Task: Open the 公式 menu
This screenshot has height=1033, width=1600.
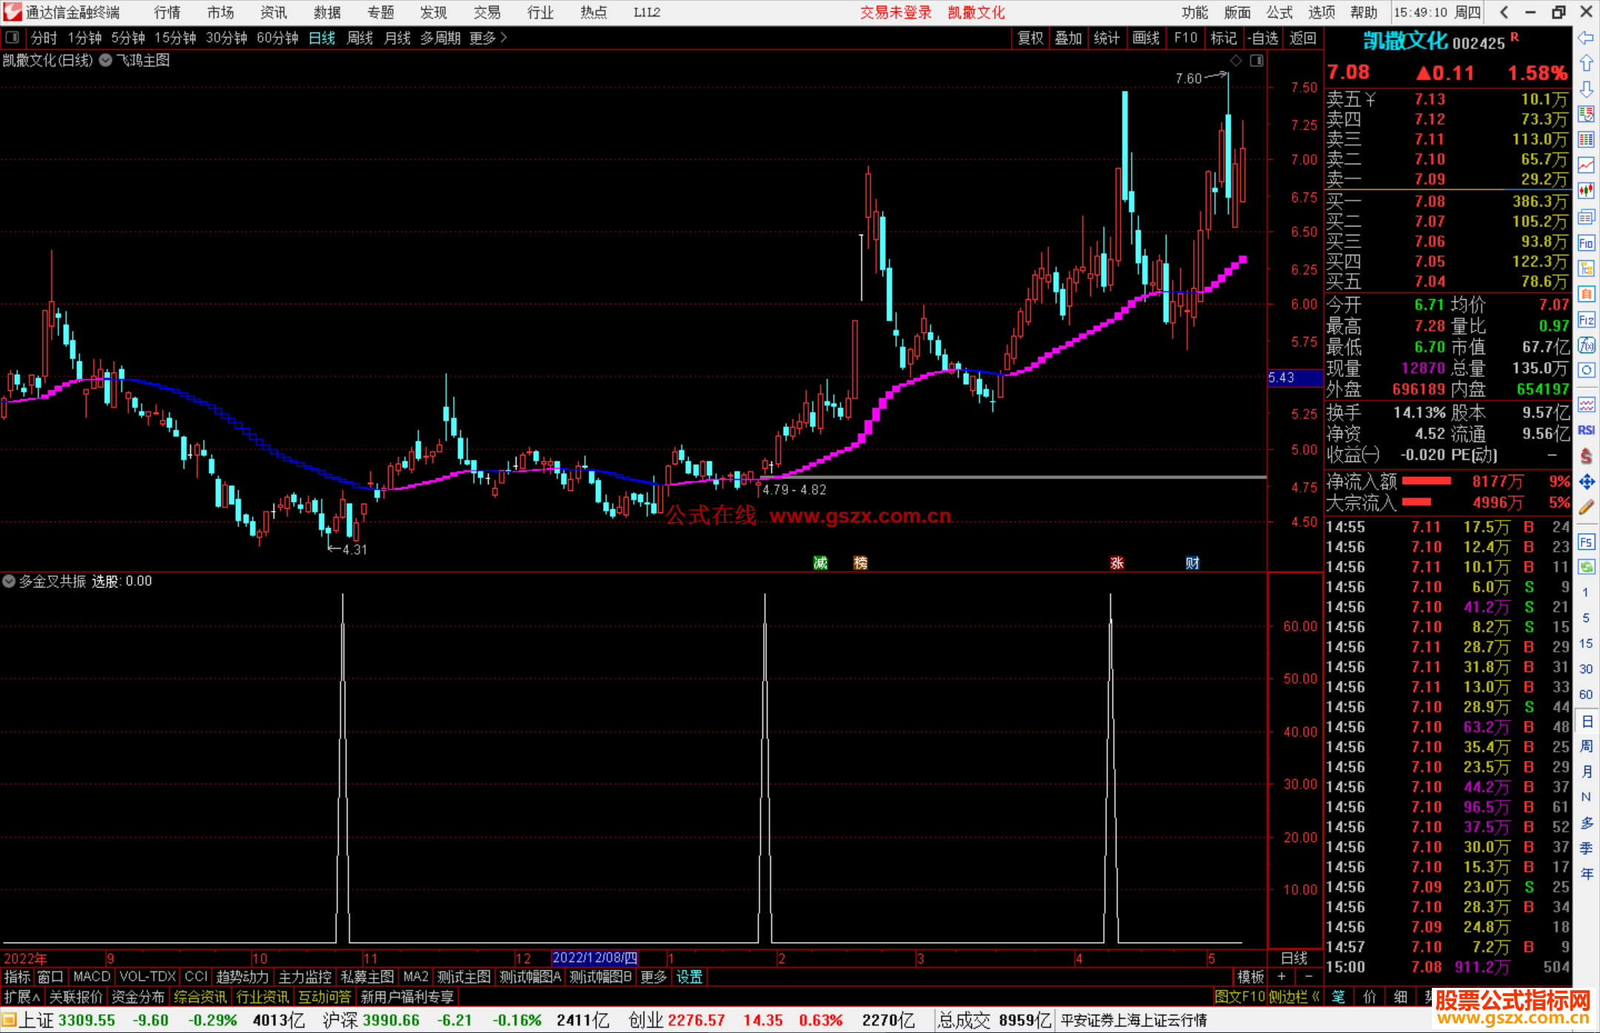Action: coord(1279,13)
